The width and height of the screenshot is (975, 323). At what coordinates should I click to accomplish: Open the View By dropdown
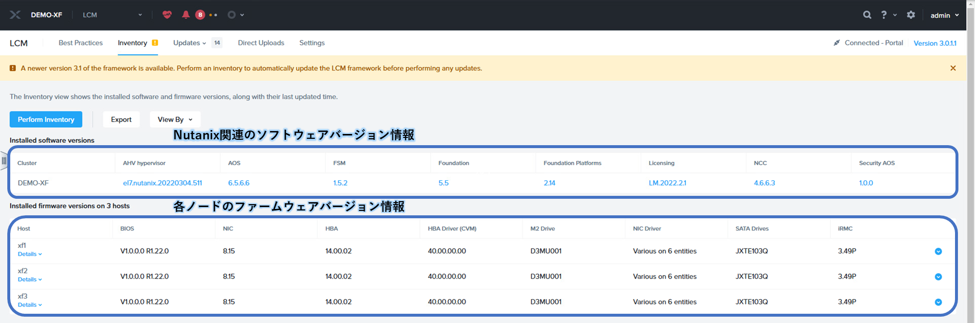175,119
